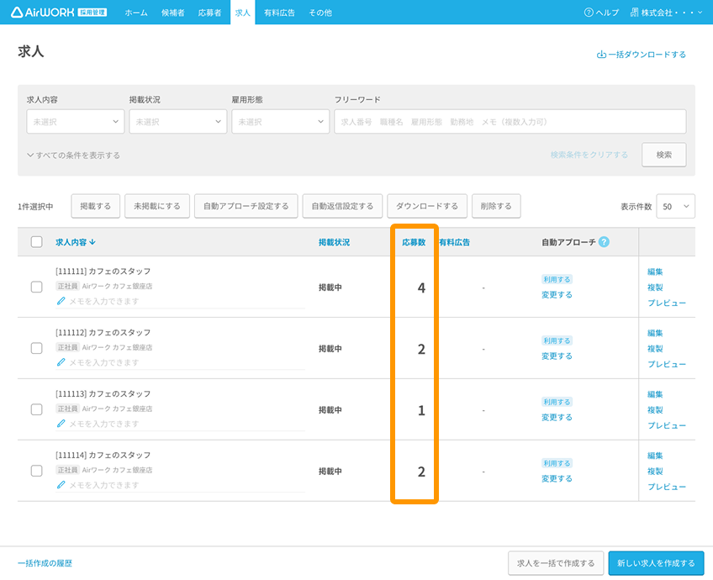The width and height of the screenshot is (713, 580).
Task: Click 変更する for job 111111
Action: coord(557,294)
